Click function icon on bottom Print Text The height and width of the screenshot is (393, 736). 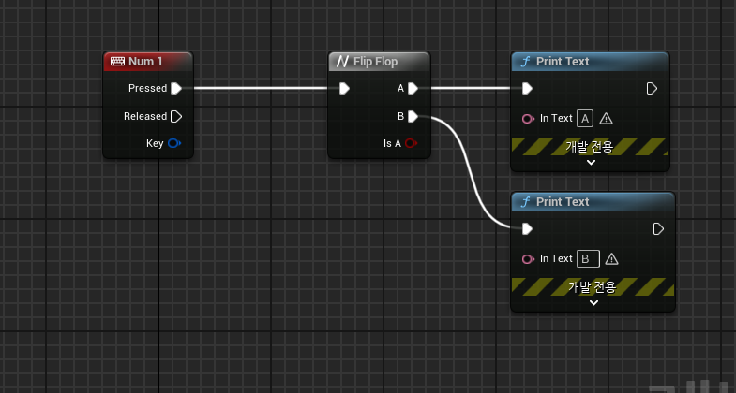[x=526, y=202]
